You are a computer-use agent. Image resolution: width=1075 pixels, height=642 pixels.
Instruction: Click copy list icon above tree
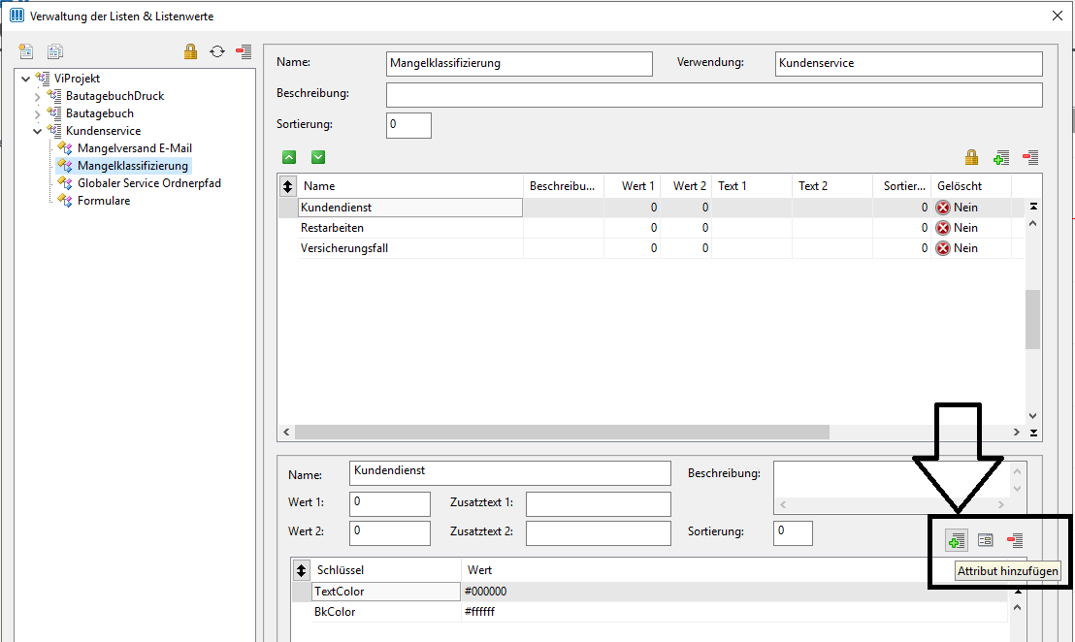(x=55, y=51)
